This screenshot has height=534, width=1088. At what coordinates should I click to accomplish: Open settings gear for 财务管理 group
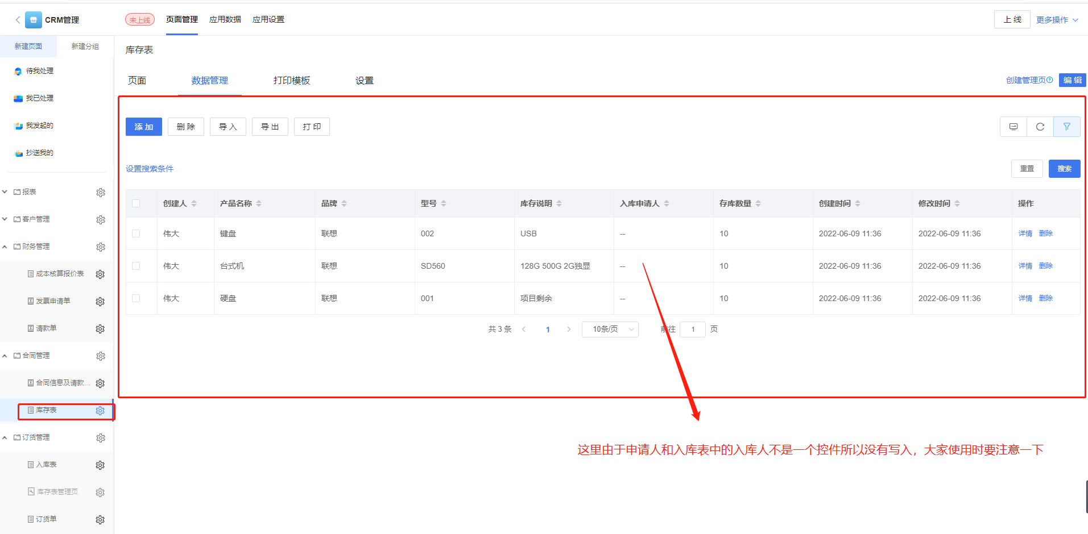click(x=101, y=247)
